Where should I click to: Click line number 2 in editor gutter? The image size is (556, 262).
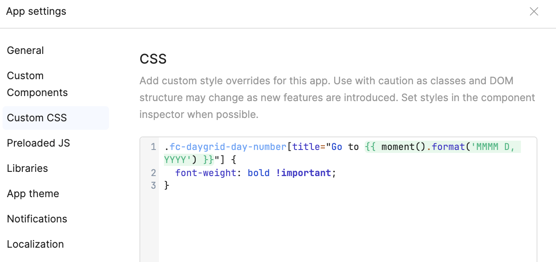[153, 173]
